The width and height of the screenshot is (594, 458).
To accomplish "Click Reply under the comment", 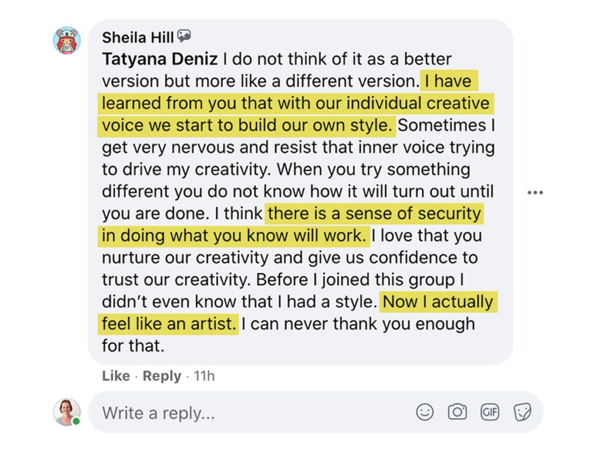I will 162,376.
